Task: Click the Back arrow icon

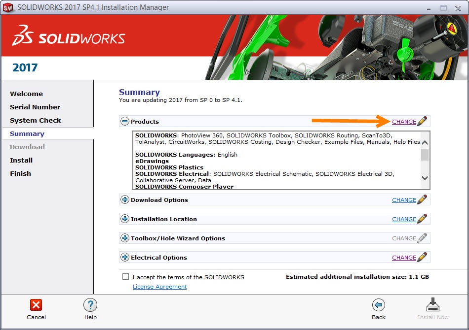Action: tap(379, 305)
